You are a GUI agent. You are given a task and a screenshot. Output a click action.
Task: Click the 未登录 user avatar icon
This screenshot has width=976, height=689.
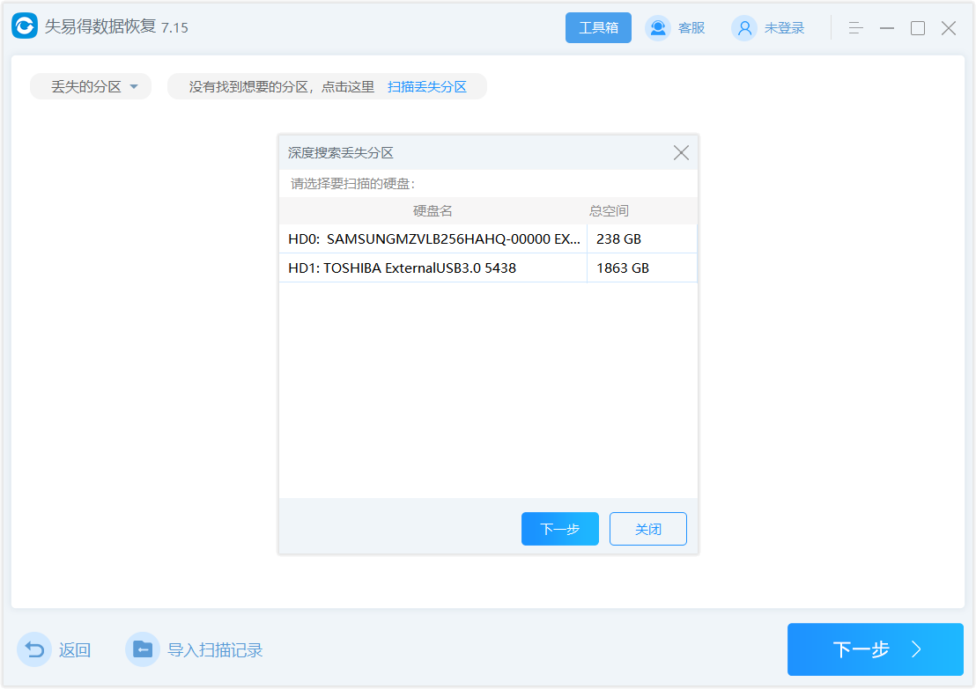coord(743,28)
